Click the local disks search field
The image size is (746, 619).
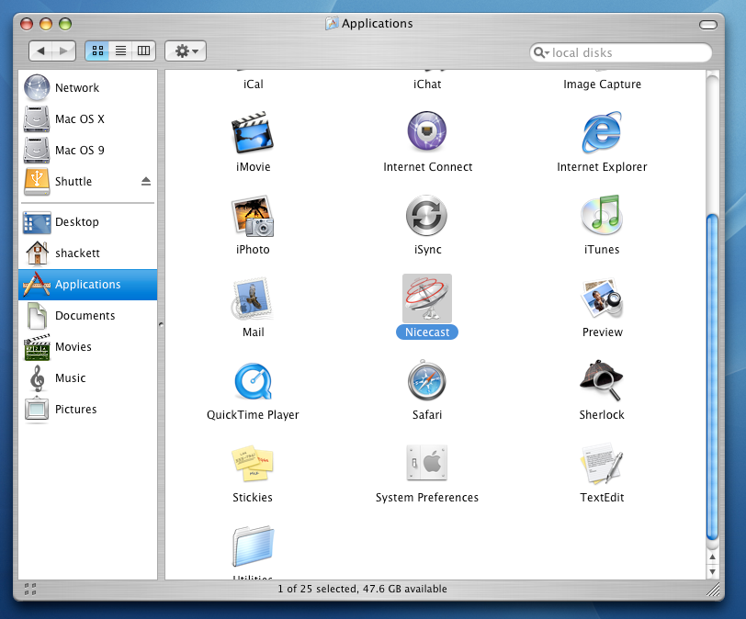pyautogui.click(x=620, y=52)
